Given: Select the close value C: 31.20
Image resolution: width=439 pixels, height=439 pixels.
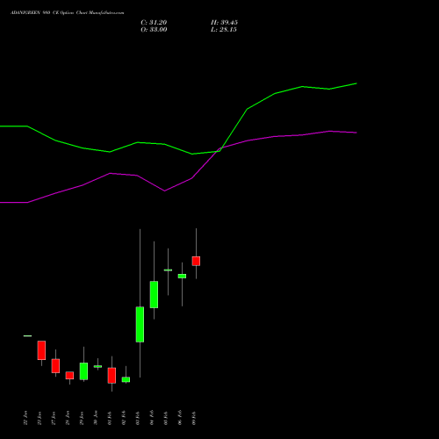Looking at the screenshot, I should pyautogui.click(x=154, y=23).
